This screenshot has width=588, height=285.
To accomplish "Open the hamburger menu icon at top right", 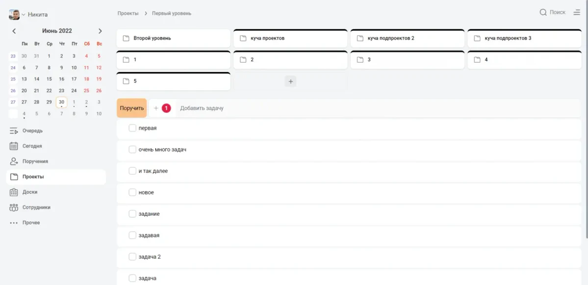I will point(577,12).
